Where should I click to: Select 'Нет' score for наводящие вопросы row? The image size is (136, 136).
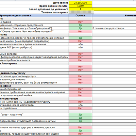80,57
